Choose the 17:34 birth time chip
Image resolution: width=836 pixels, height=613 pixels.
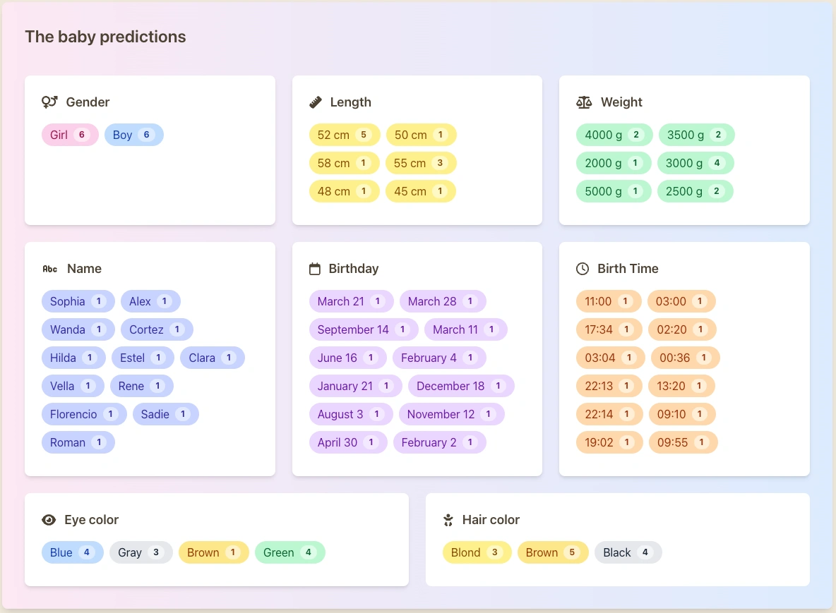[x=608, y=329]
